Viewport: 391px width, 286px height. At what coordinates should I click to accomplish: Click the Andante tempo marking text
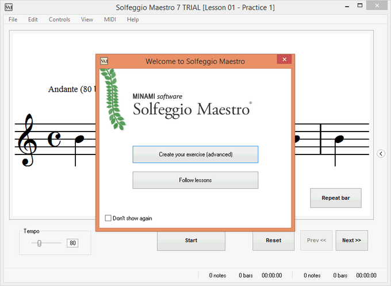[72, 89]
